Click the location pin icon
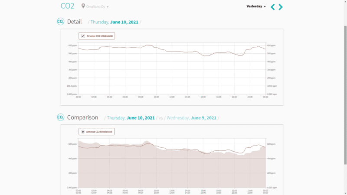Screen dimensions: 347x195 (x=83, y=6)
